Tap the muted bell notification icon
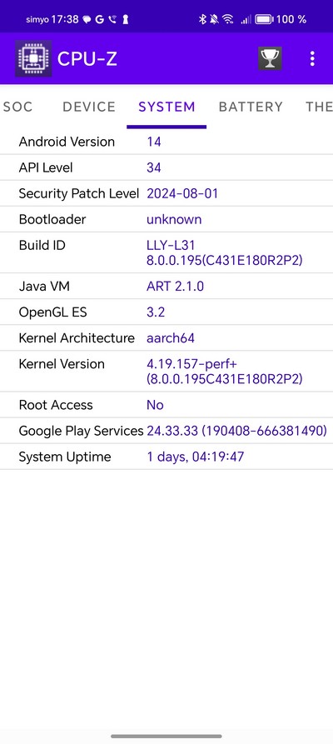 pyautogui.click(x=214, y=19)
